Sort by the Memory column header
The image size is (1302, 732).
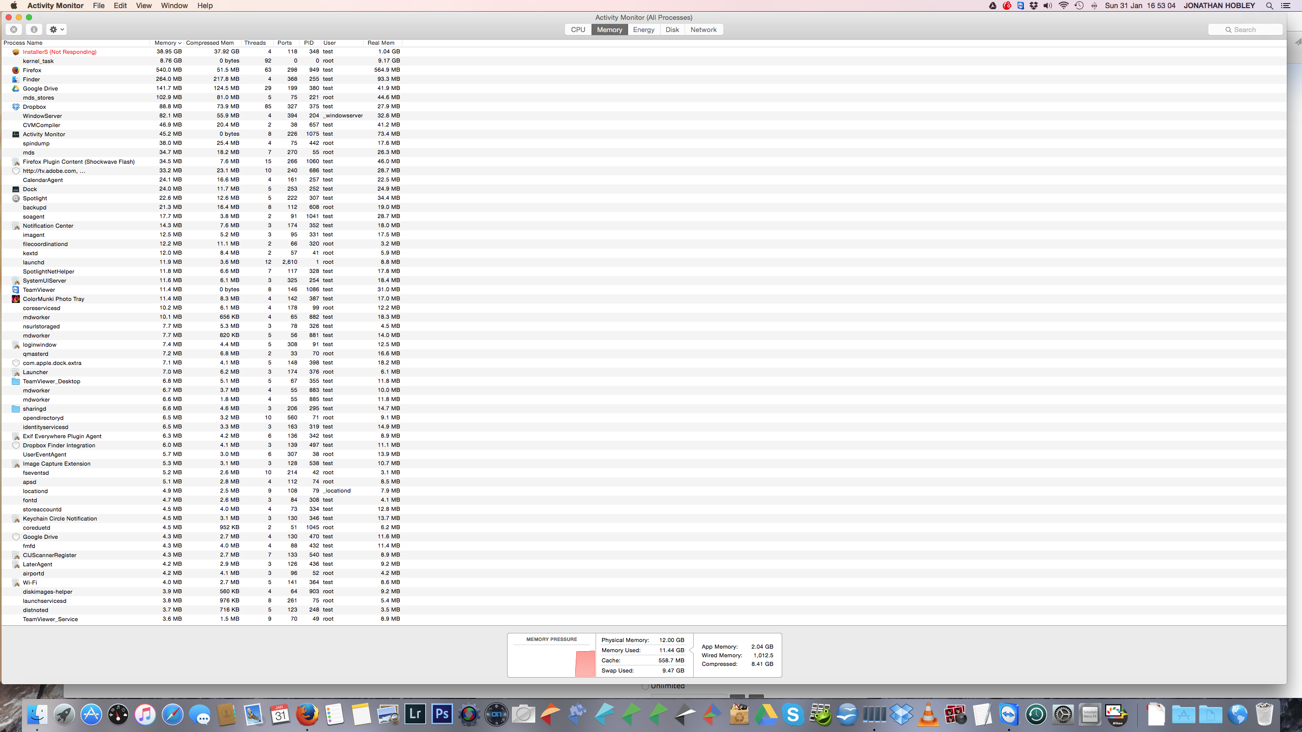[166, 43]
